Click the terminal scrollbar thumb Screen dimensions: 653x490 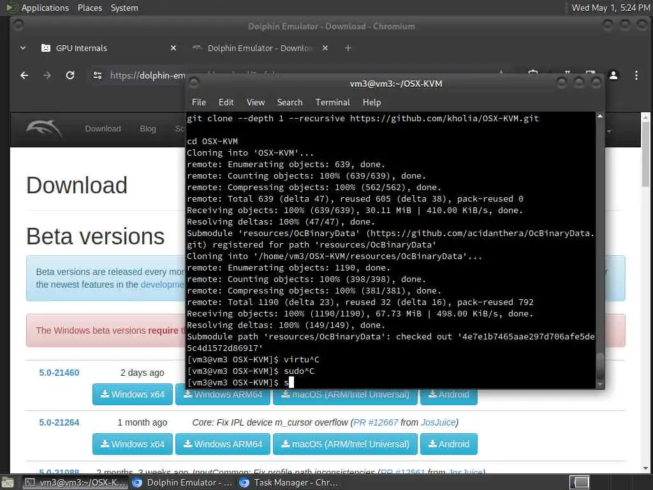tap(599, 366)
